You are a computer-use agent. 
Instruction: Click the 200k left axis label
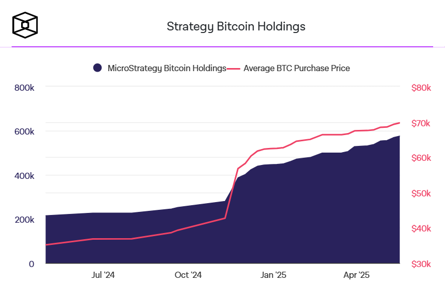point(24,220)
